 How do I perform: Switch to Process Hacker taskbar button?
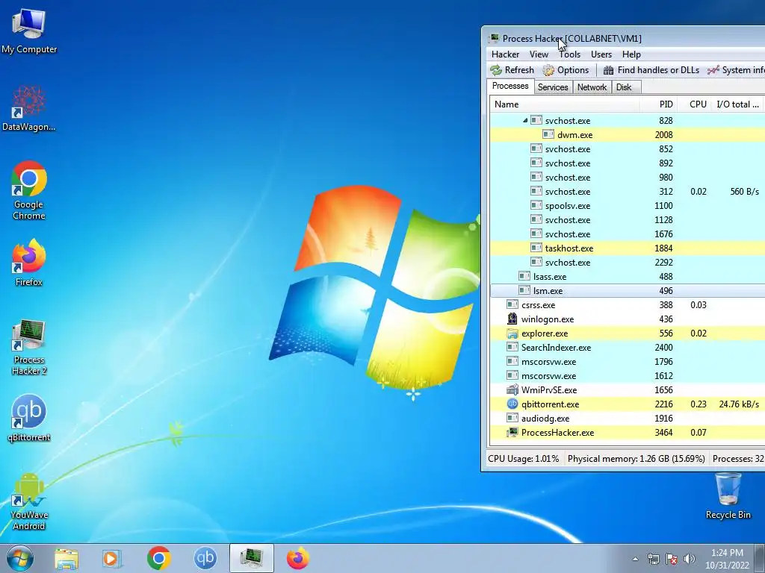coord(251,558)
